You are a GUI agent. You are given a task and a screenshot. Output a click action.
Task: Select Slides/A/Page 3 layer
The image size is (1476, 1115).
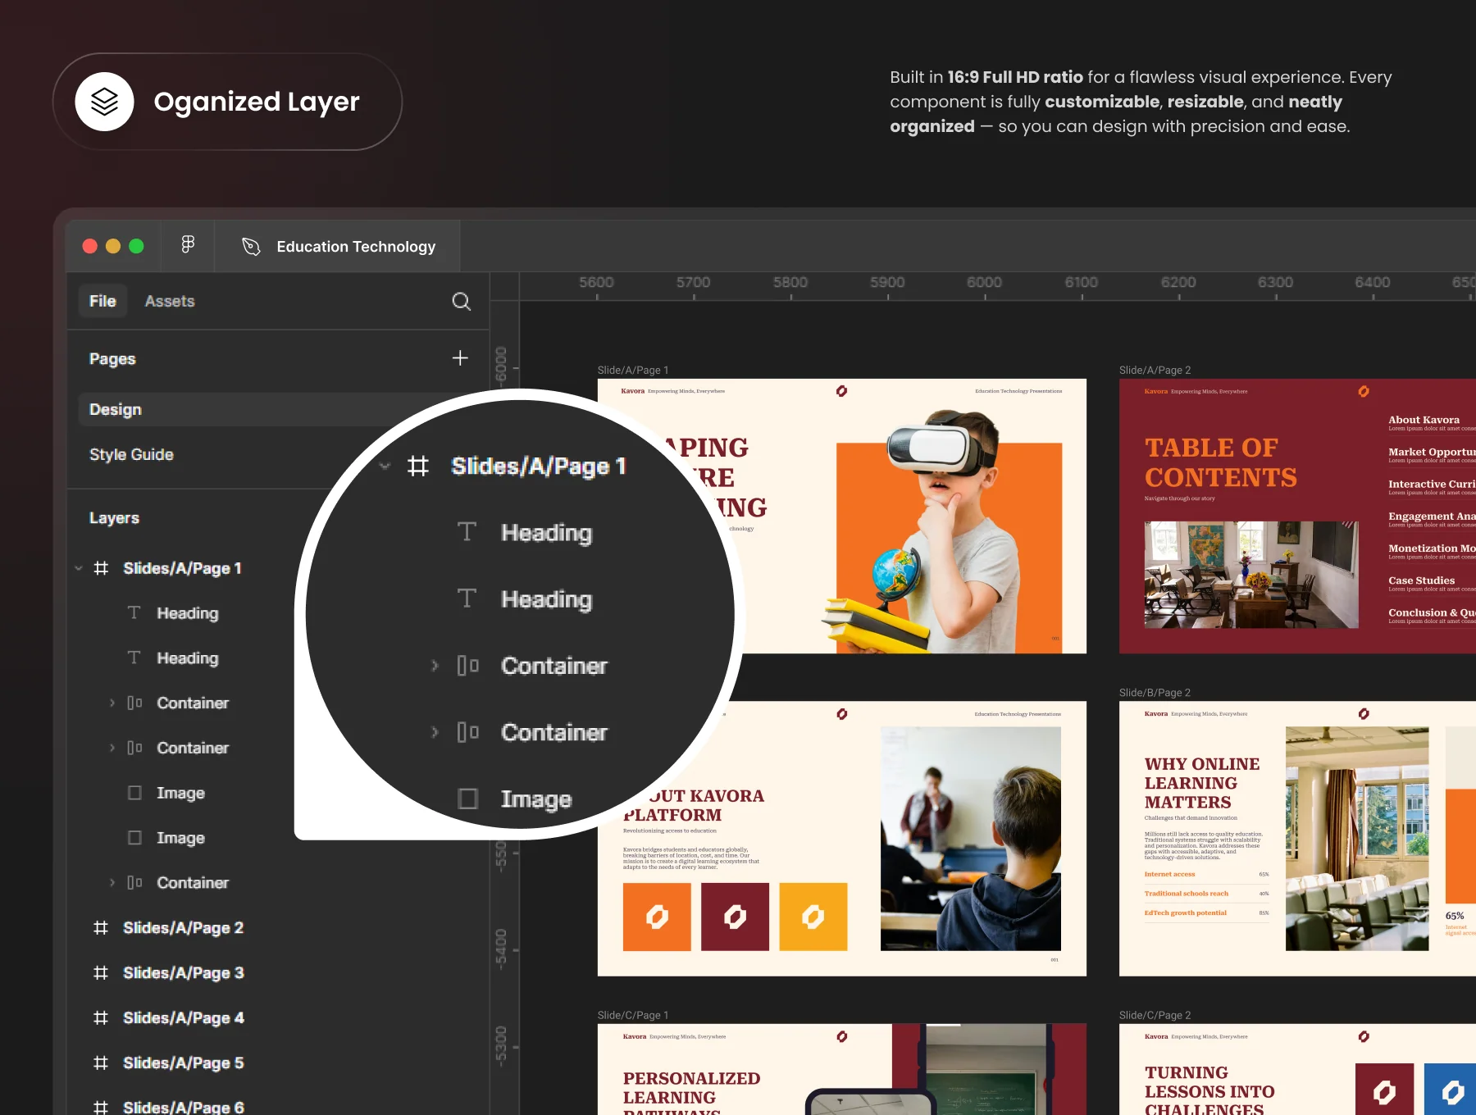[x=183, y=972]
